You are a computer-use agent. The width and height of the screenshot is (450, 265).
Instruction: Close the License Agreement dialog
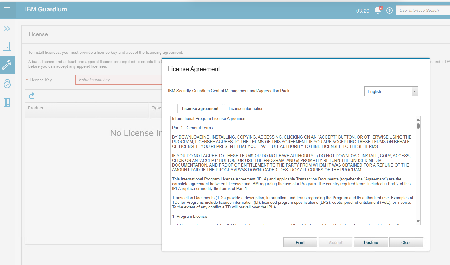[x=406, y=242]
